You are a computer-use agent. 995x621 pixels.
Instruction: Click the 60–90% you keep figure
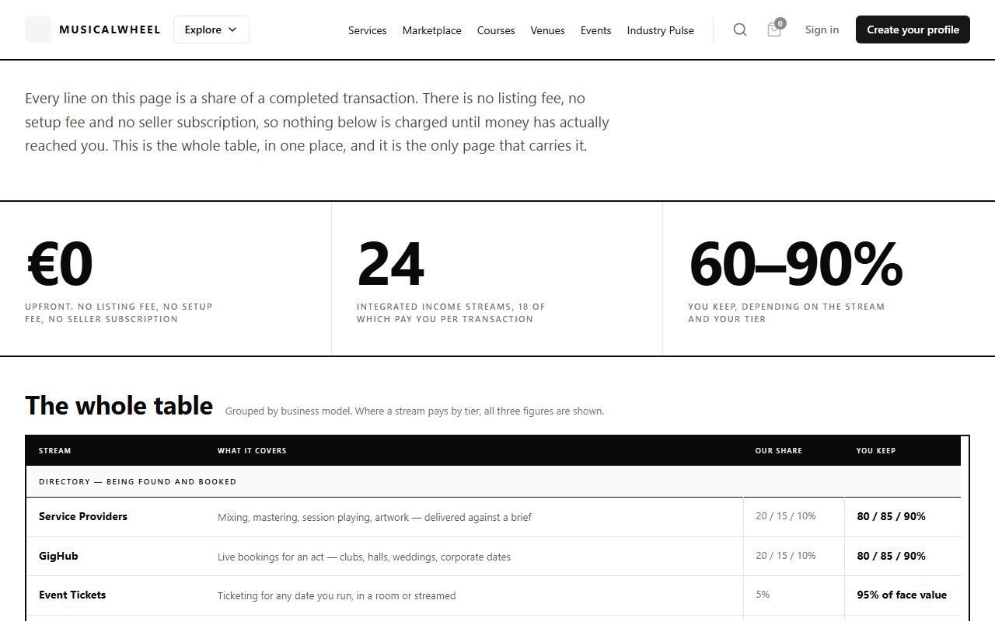coord(795,264)
